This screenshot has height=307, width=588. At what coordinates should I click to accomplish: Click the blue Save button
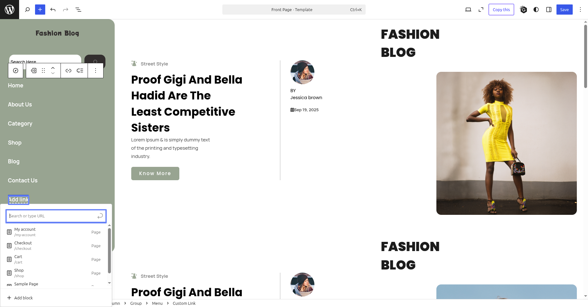pyautogui.click(x=564, y=10)
